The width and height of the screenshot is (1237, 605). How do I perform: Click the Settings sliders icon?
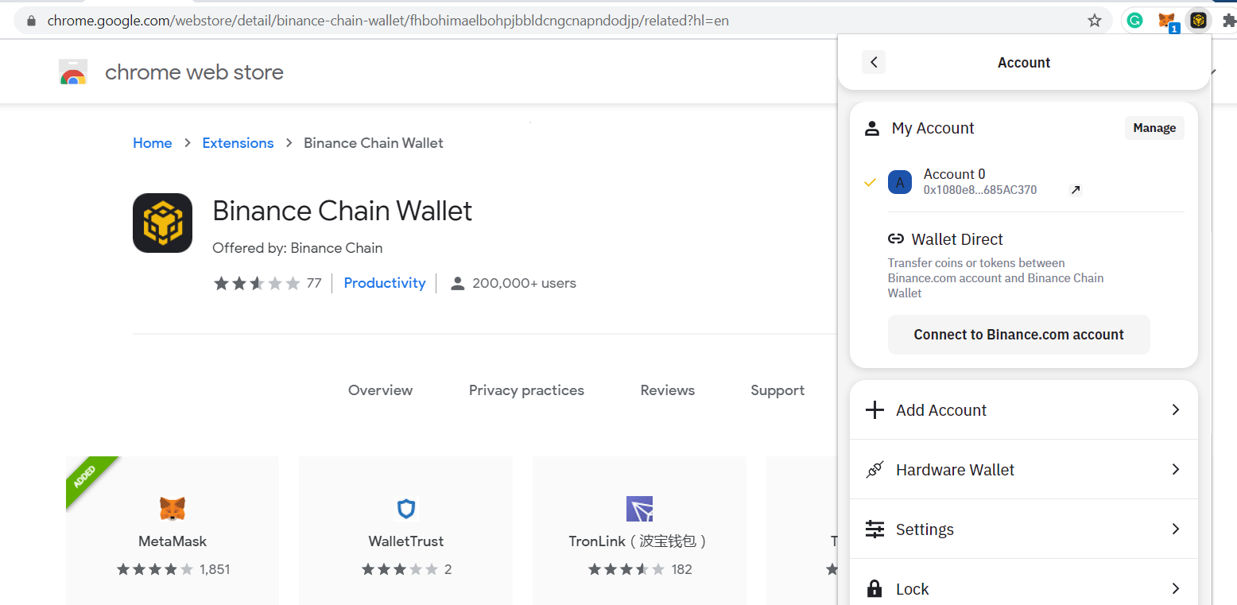874,529
